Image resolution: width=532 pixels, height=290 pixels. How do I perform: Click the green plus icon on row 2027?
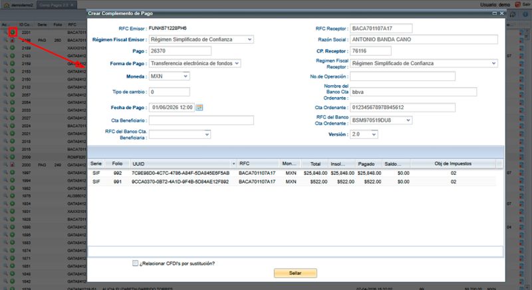[x=12, y=118]
